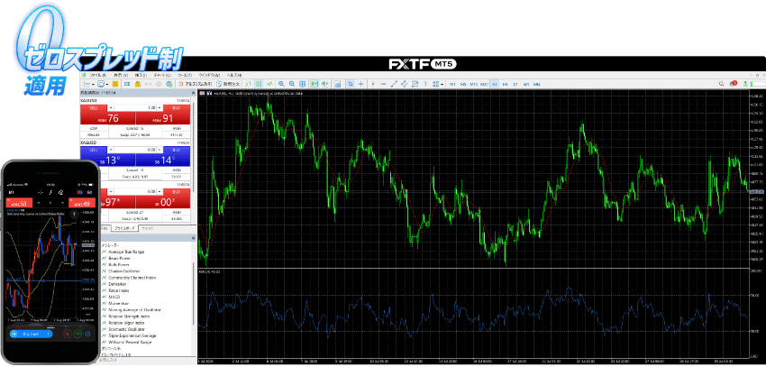Select the text label tool
The width and height of the screenshot is (766, 367).
coord(425,84)
